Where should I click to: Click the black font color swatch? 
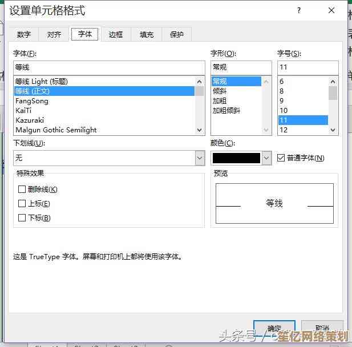pos(236,158)
